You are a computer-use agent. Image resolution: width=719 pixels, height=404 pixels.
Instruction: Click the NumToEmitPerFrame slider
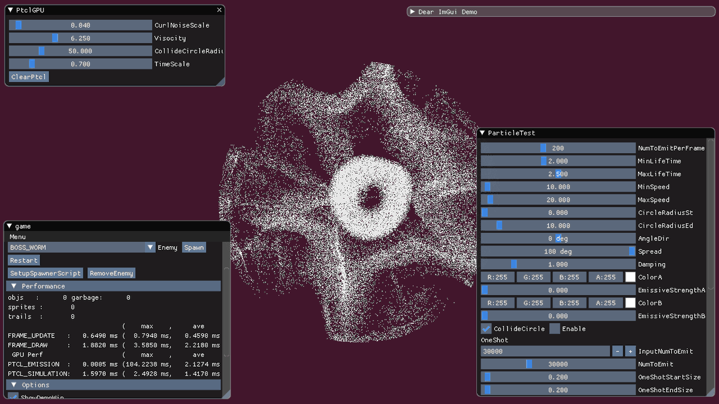coord(558,148)
